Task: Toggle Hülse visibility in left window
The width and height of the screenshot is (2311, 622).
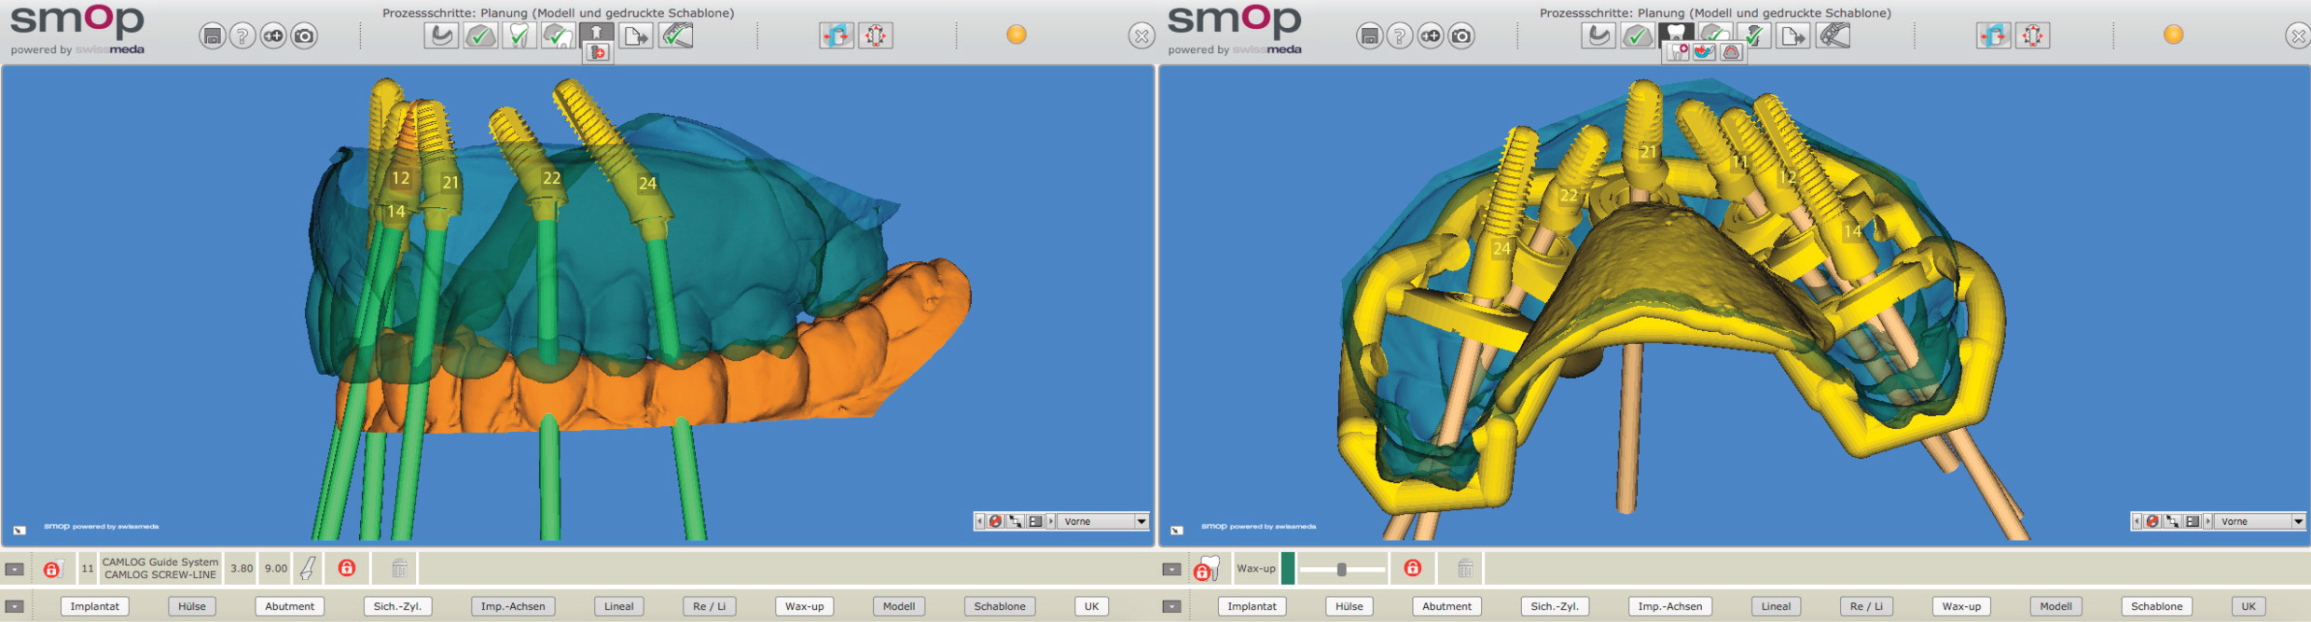Action: point(192,606)
